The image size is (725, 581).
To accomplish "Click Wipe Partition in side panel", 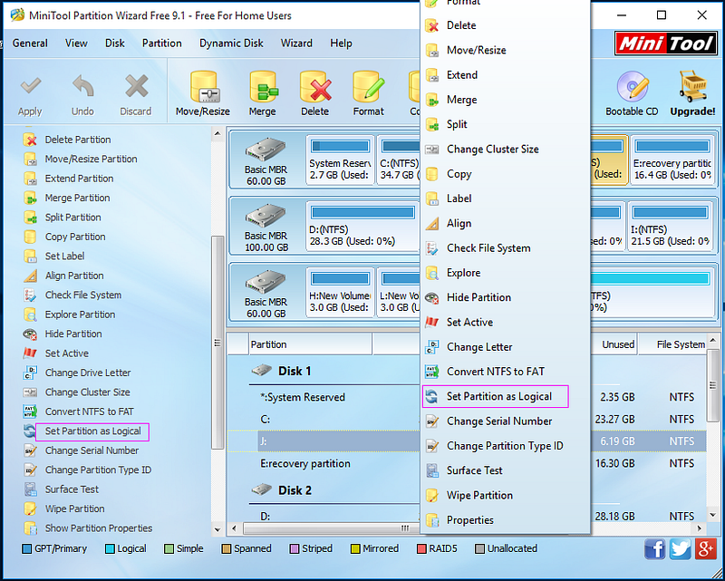I will 74,508.
